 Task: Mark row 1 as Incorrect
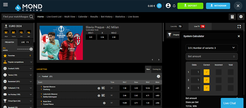219,72
